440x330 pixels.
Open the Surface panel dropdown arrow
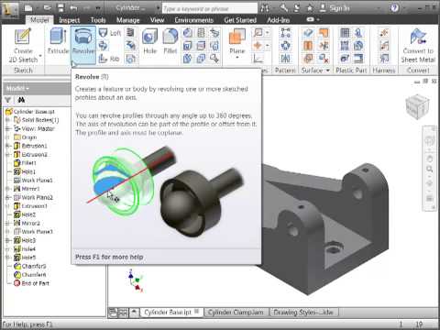pos(328,71)
